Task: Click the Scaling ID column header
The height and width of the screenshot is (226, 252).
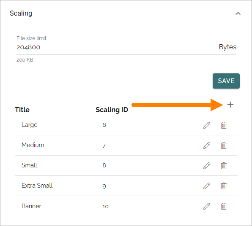Action: [112, 110]
